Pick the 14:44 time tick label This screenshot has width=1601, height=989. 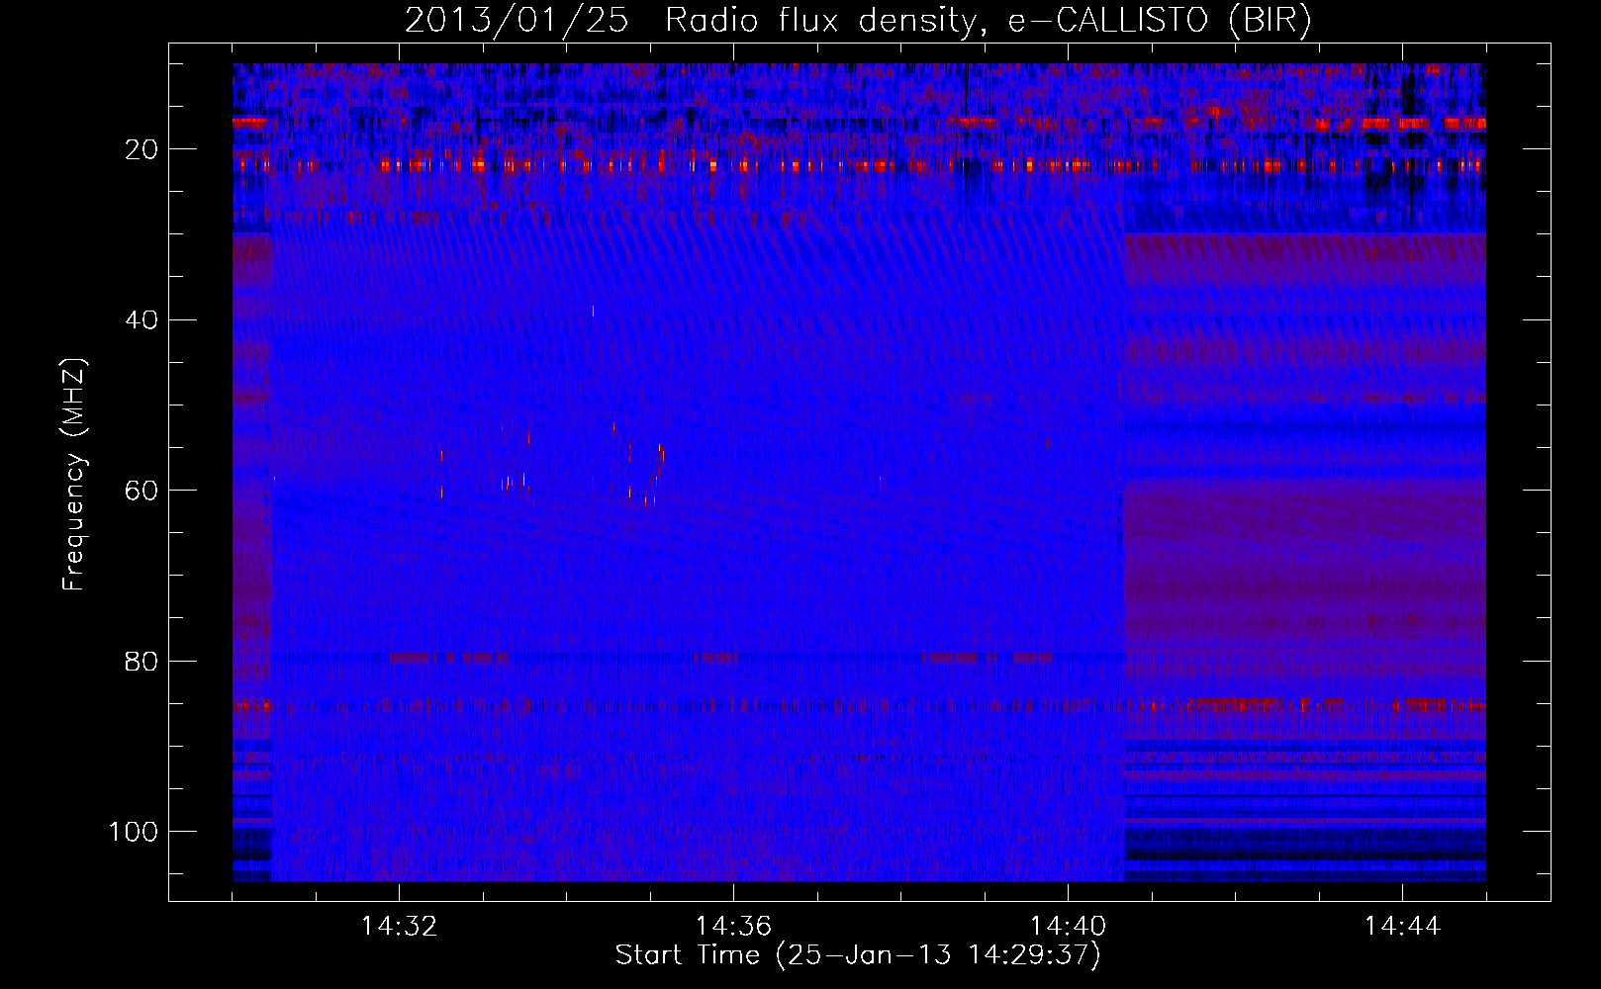point(1402,927)
